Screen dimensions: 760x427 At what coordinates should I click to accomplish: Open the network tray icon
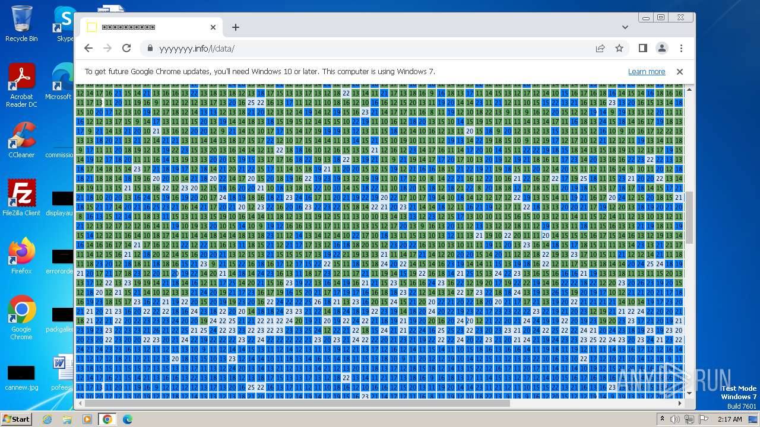point(690,419)
